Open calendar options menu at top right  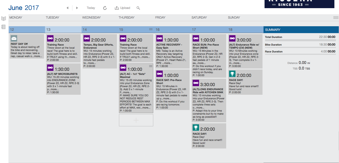tap(336, 18)
